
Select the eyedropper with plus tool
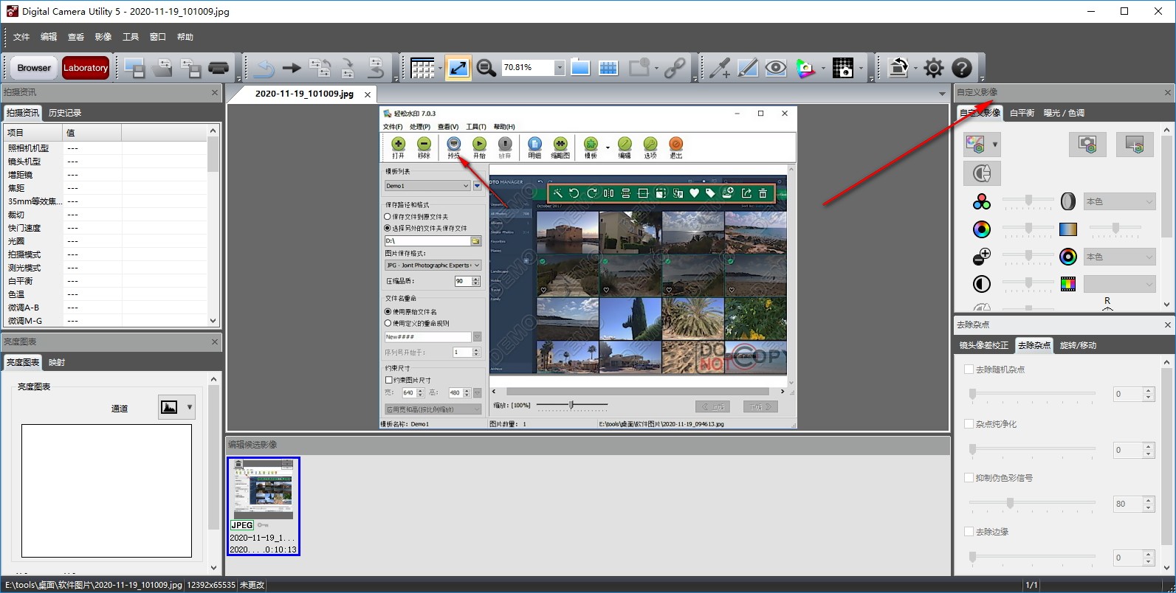coord(720,68)
